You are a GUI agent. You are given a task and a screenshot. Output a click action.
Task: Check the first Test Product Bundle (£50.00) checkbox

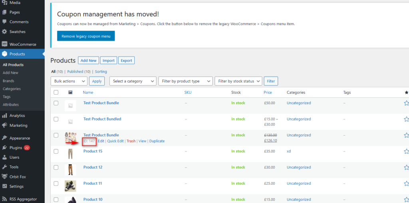(56, 103)
